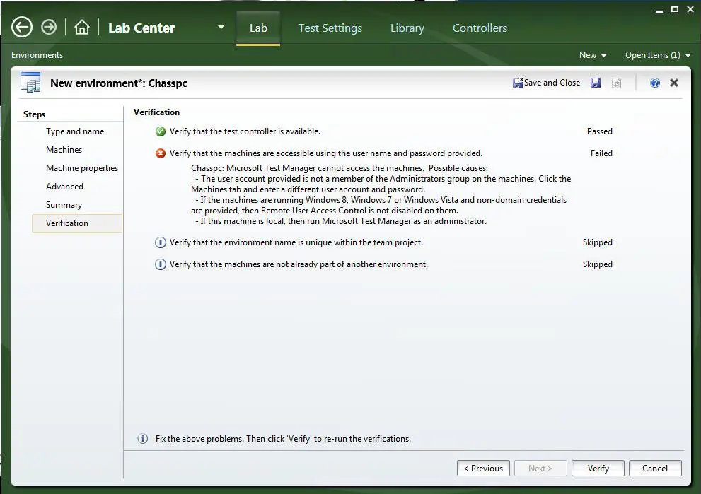Click 'Verify that the machines are not already part' text
This screenshot has width=701, height=494.
tap(299, 264)
